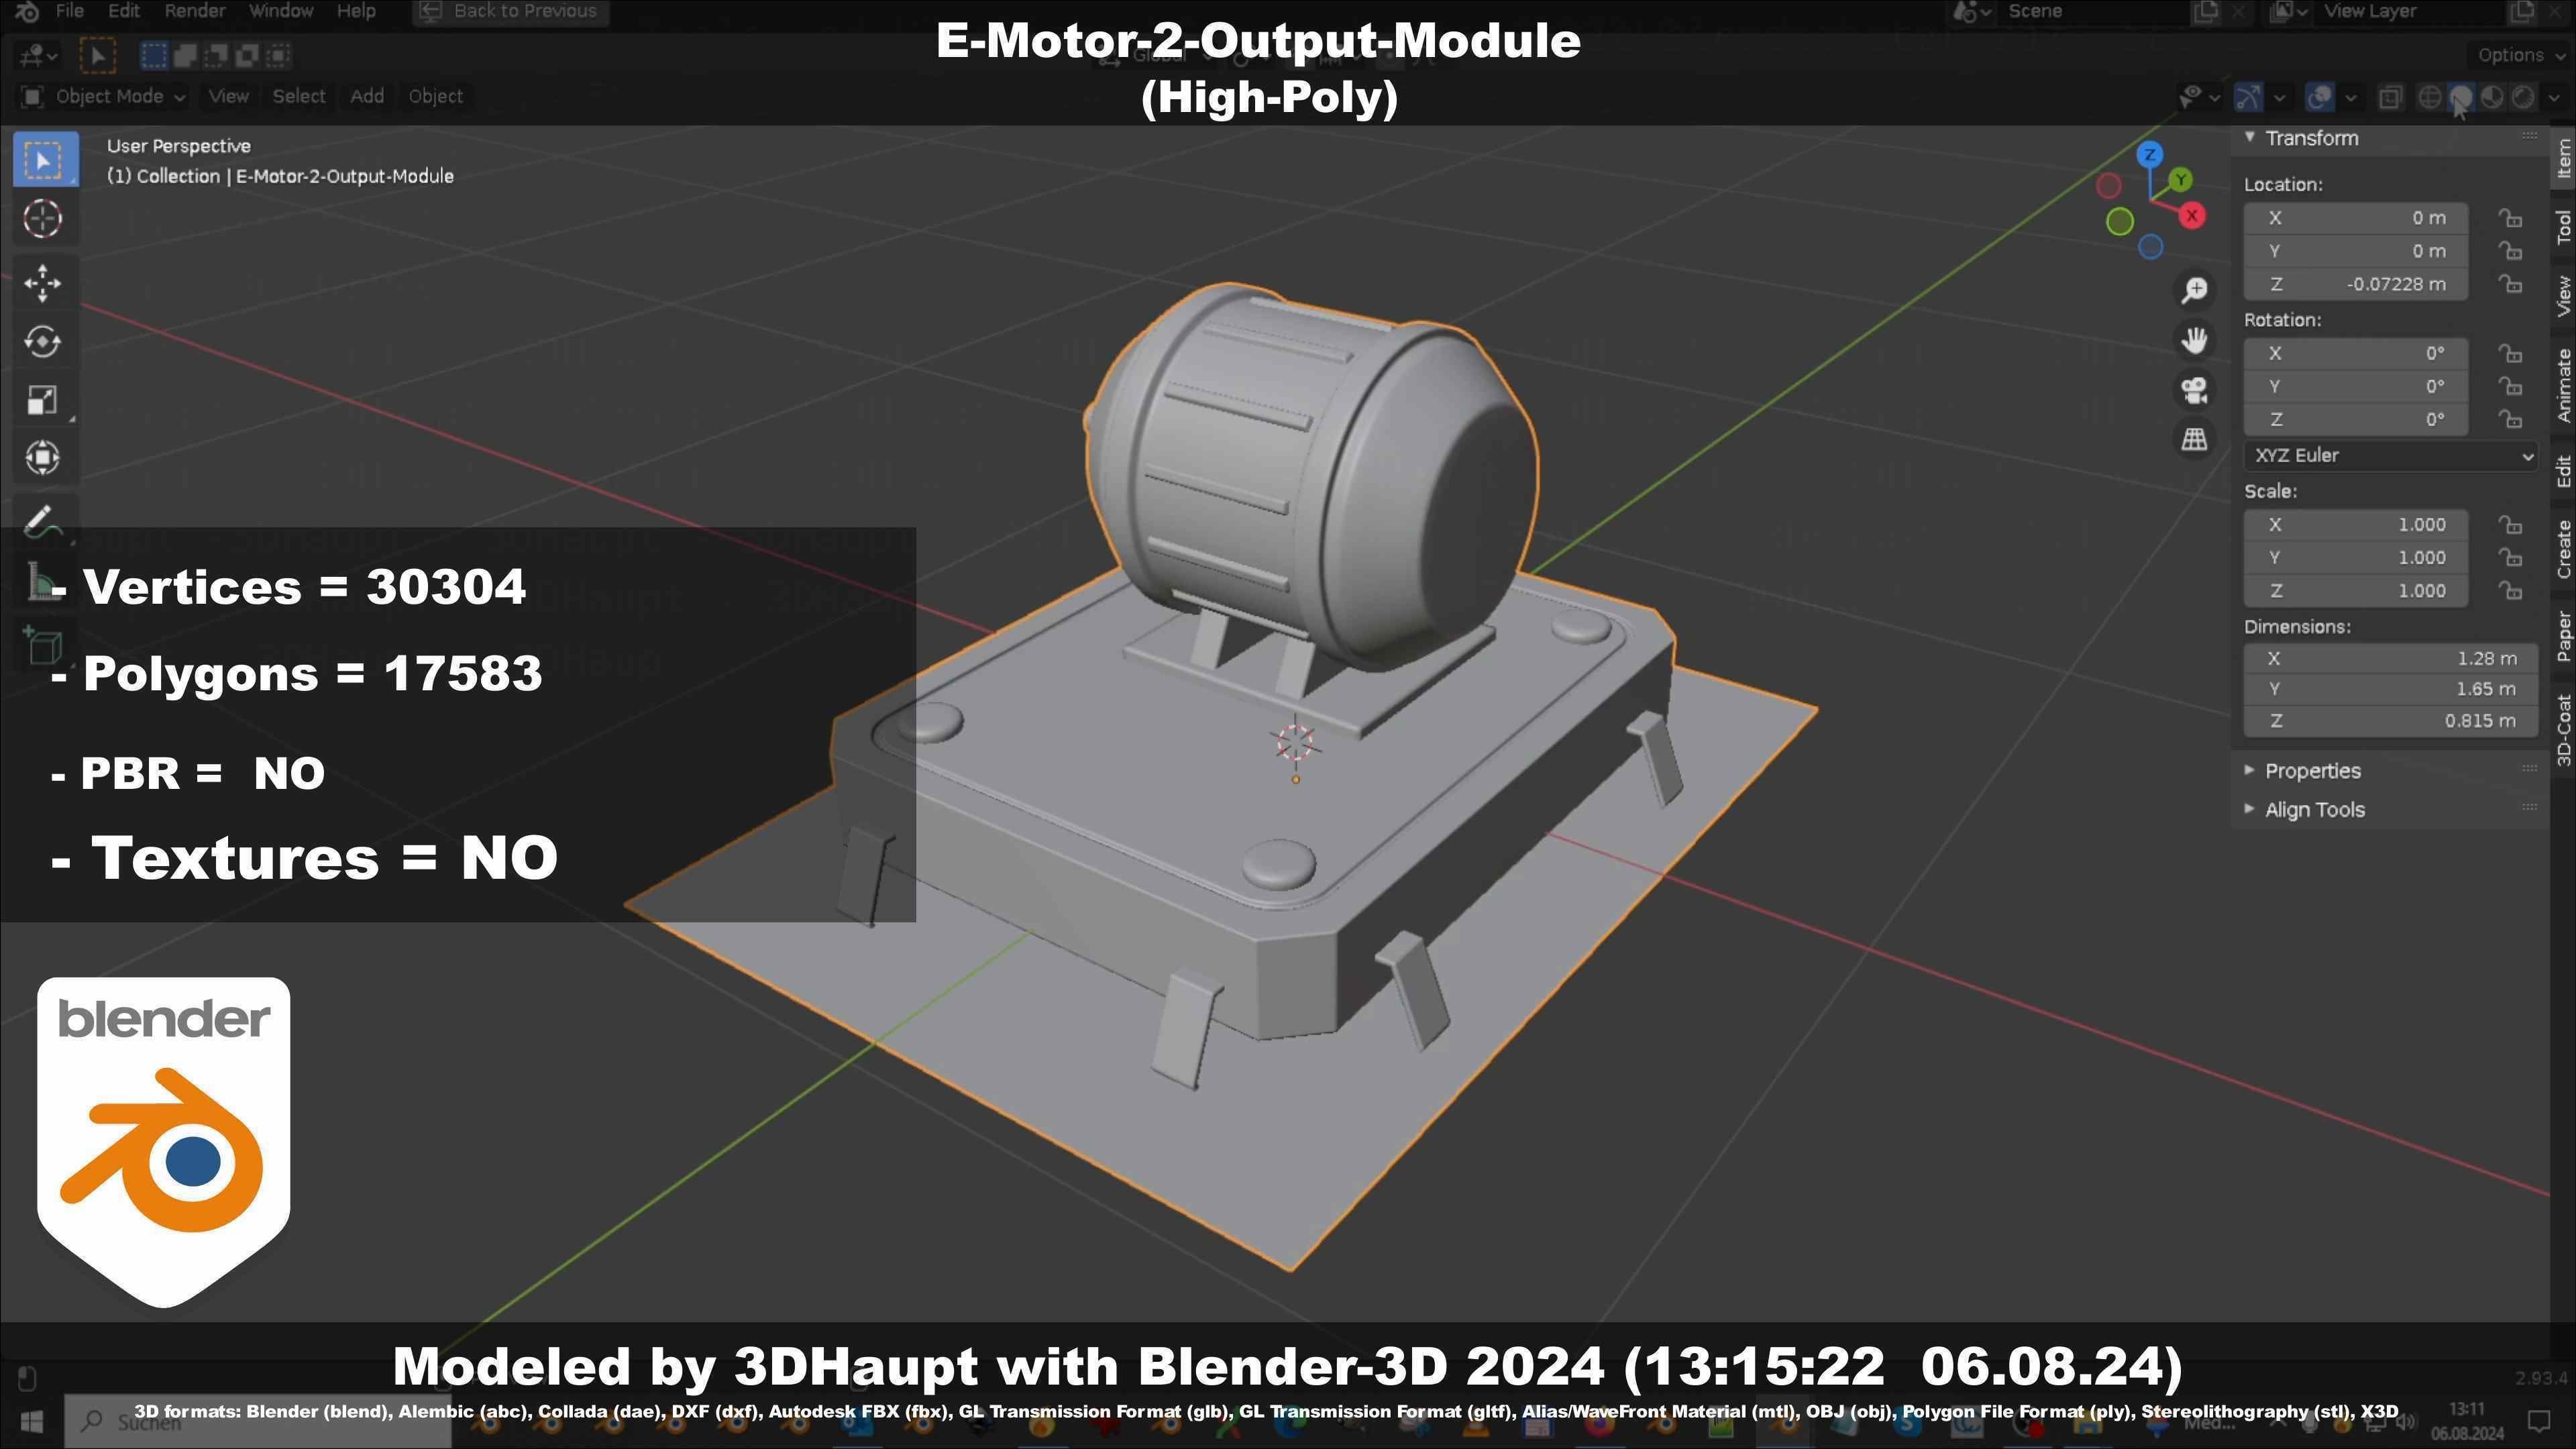Click the pan view hand icon
This screenshot has height=1449, width=2576.
coord(2194,340)
